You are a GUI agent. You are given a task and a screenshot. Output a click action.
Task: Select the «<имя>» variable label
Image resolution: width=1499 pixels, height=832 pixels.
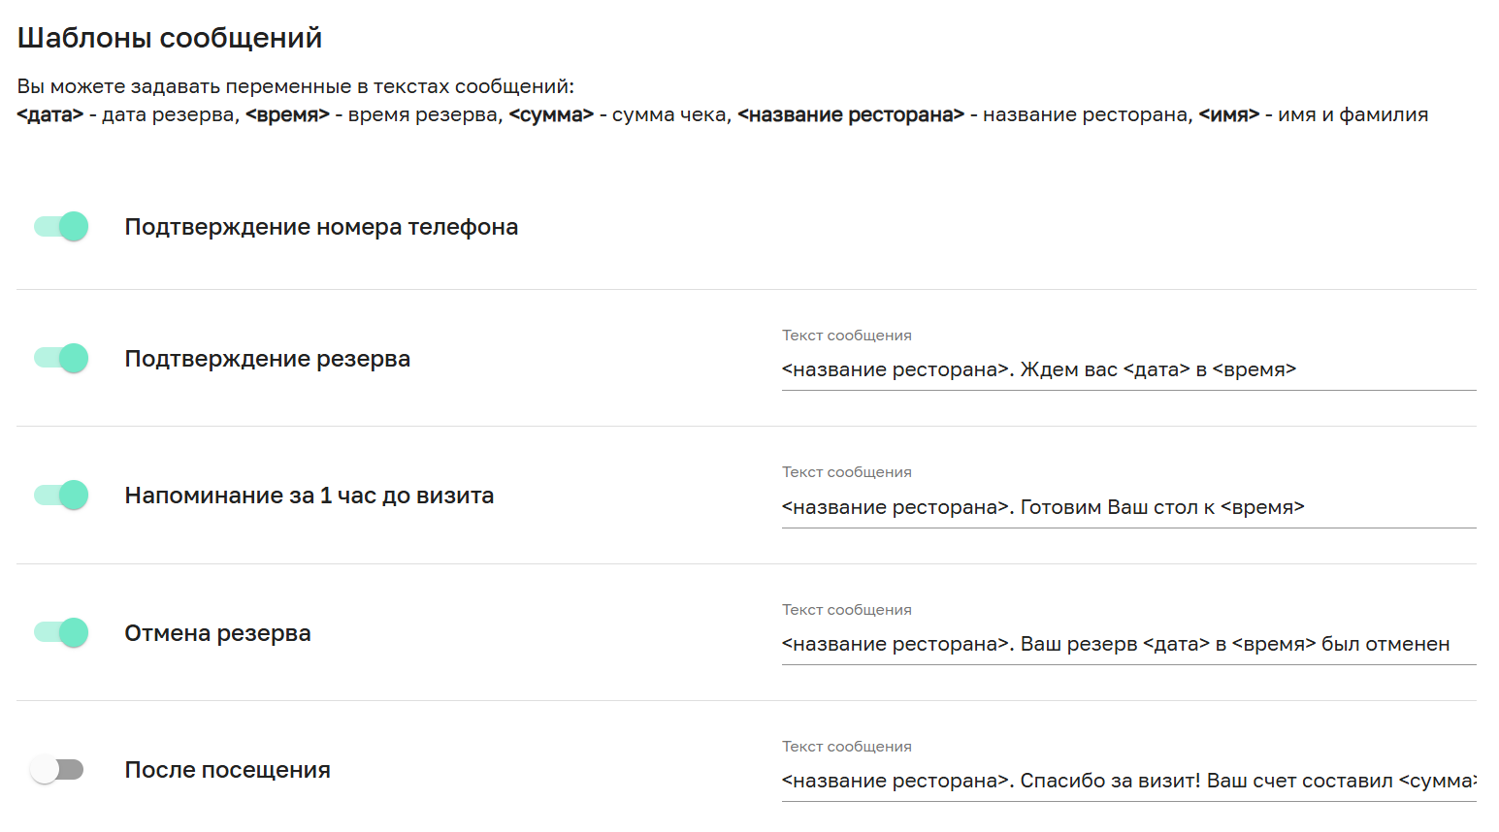[1225, 113]
